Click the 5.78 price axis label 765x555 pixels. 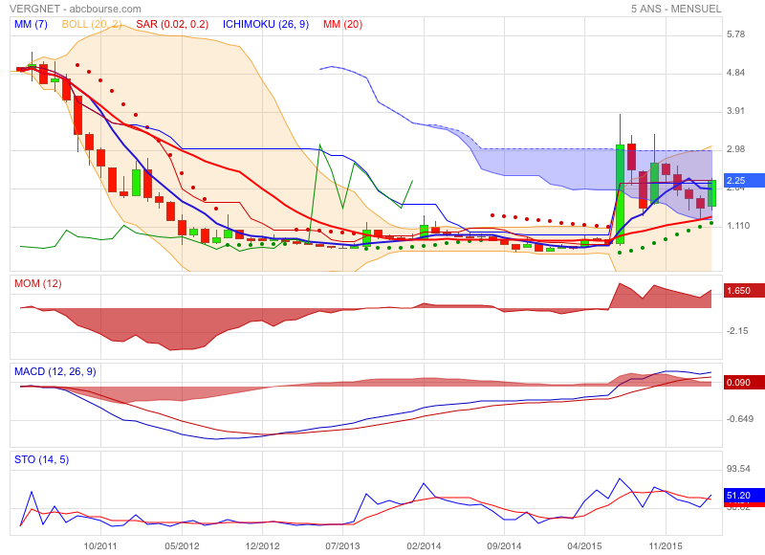click(735, 34)
